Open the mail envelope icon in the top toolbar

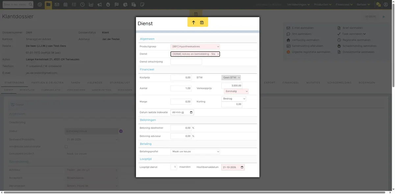(x=57, y=5)
